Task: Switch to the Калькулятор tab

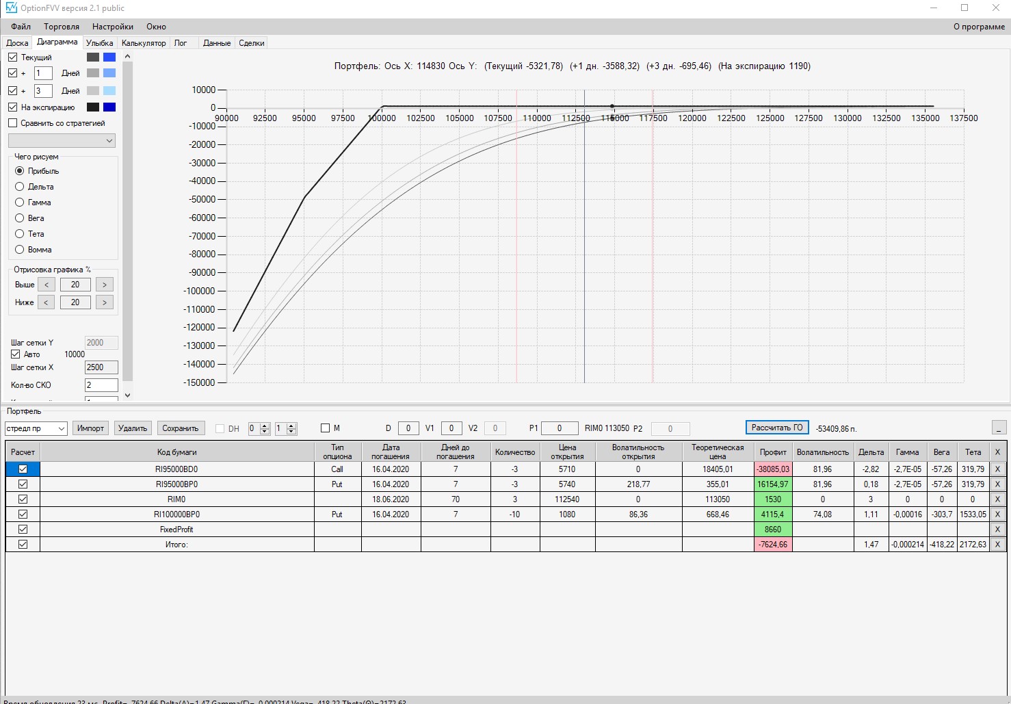Action: (144, 43)
